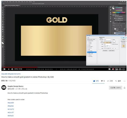
Task: Seek using the red video progress bar
Action: (x=20, y=67)
